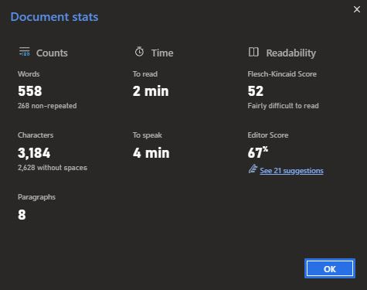Image resolution: width=367 pixels, height=290 pixels.
Task: Click the 'To speak' label
Action: click(x=148, y=135)
